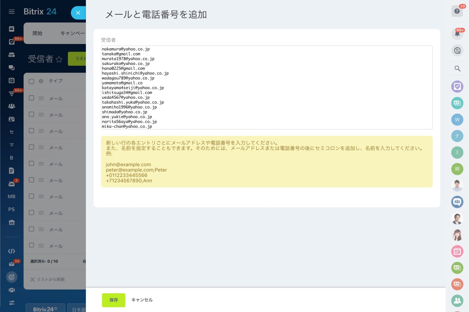Open the building icon in left sidebar
The height and width of the screenshot is (312, 469).
coord(12,222)
